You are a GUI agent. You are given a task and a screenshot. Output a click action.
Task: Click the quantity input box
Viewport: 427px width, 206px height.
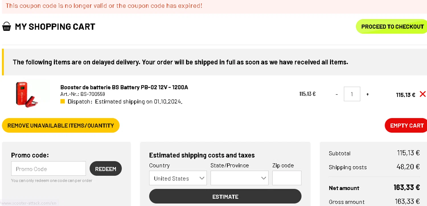click(352, 94)
